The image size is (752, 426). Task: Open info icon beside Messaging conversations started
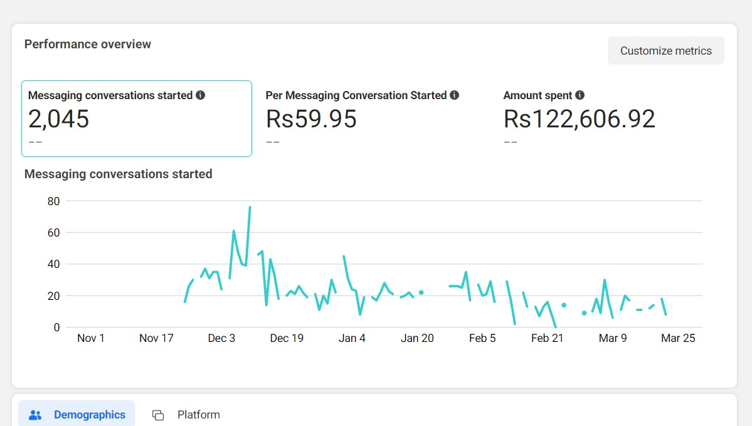201,95
